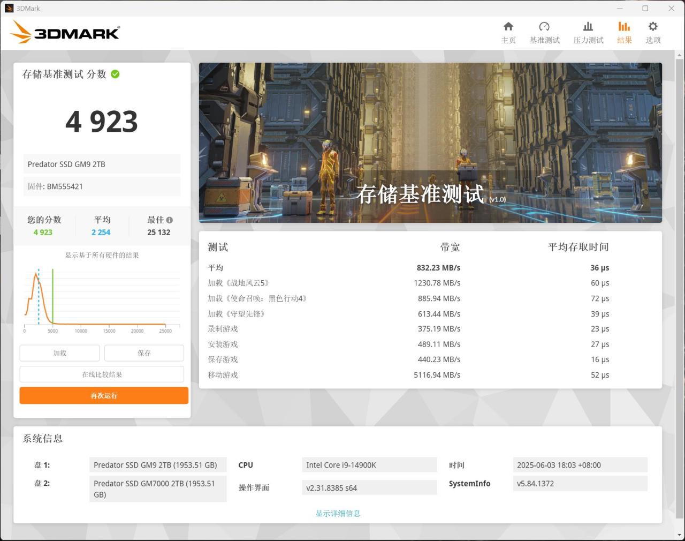Click the vertical scrollbar on the right
685x541 pixels.
pyautogui.click(x=680, y=289)
